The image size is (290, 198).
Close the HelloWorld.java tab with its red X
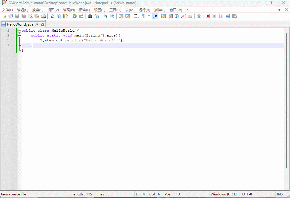coord(43,24)
